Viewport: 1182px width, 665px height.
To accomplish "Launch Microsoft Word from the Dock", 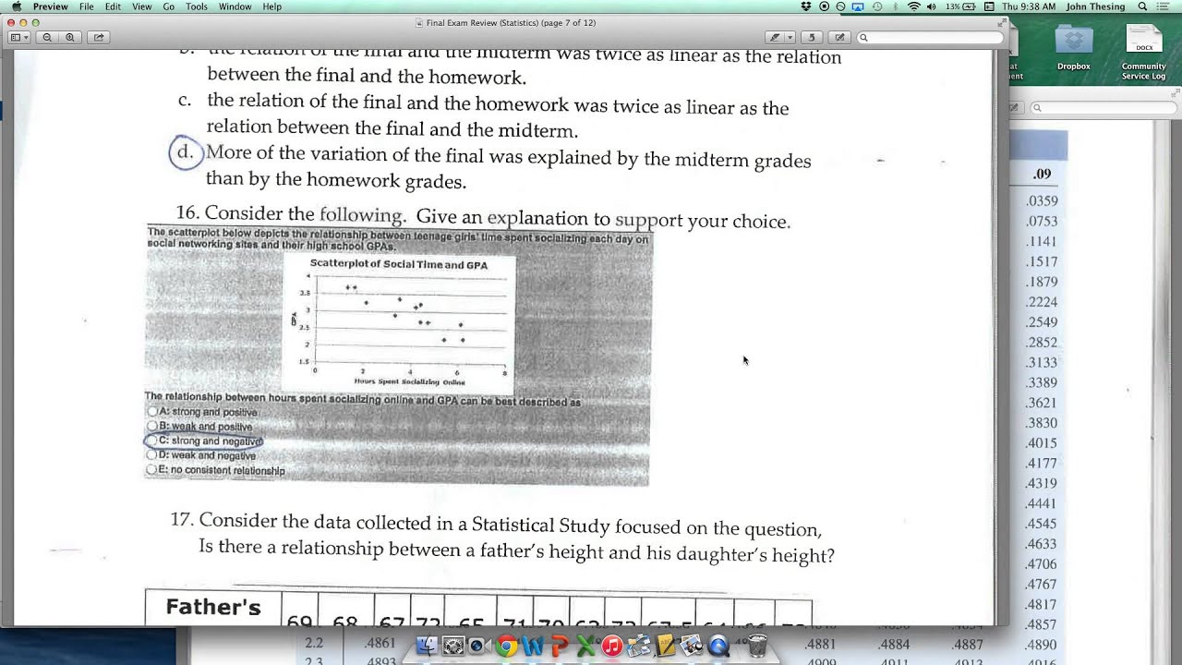I will pyautogui.click(x=532, y=647).
